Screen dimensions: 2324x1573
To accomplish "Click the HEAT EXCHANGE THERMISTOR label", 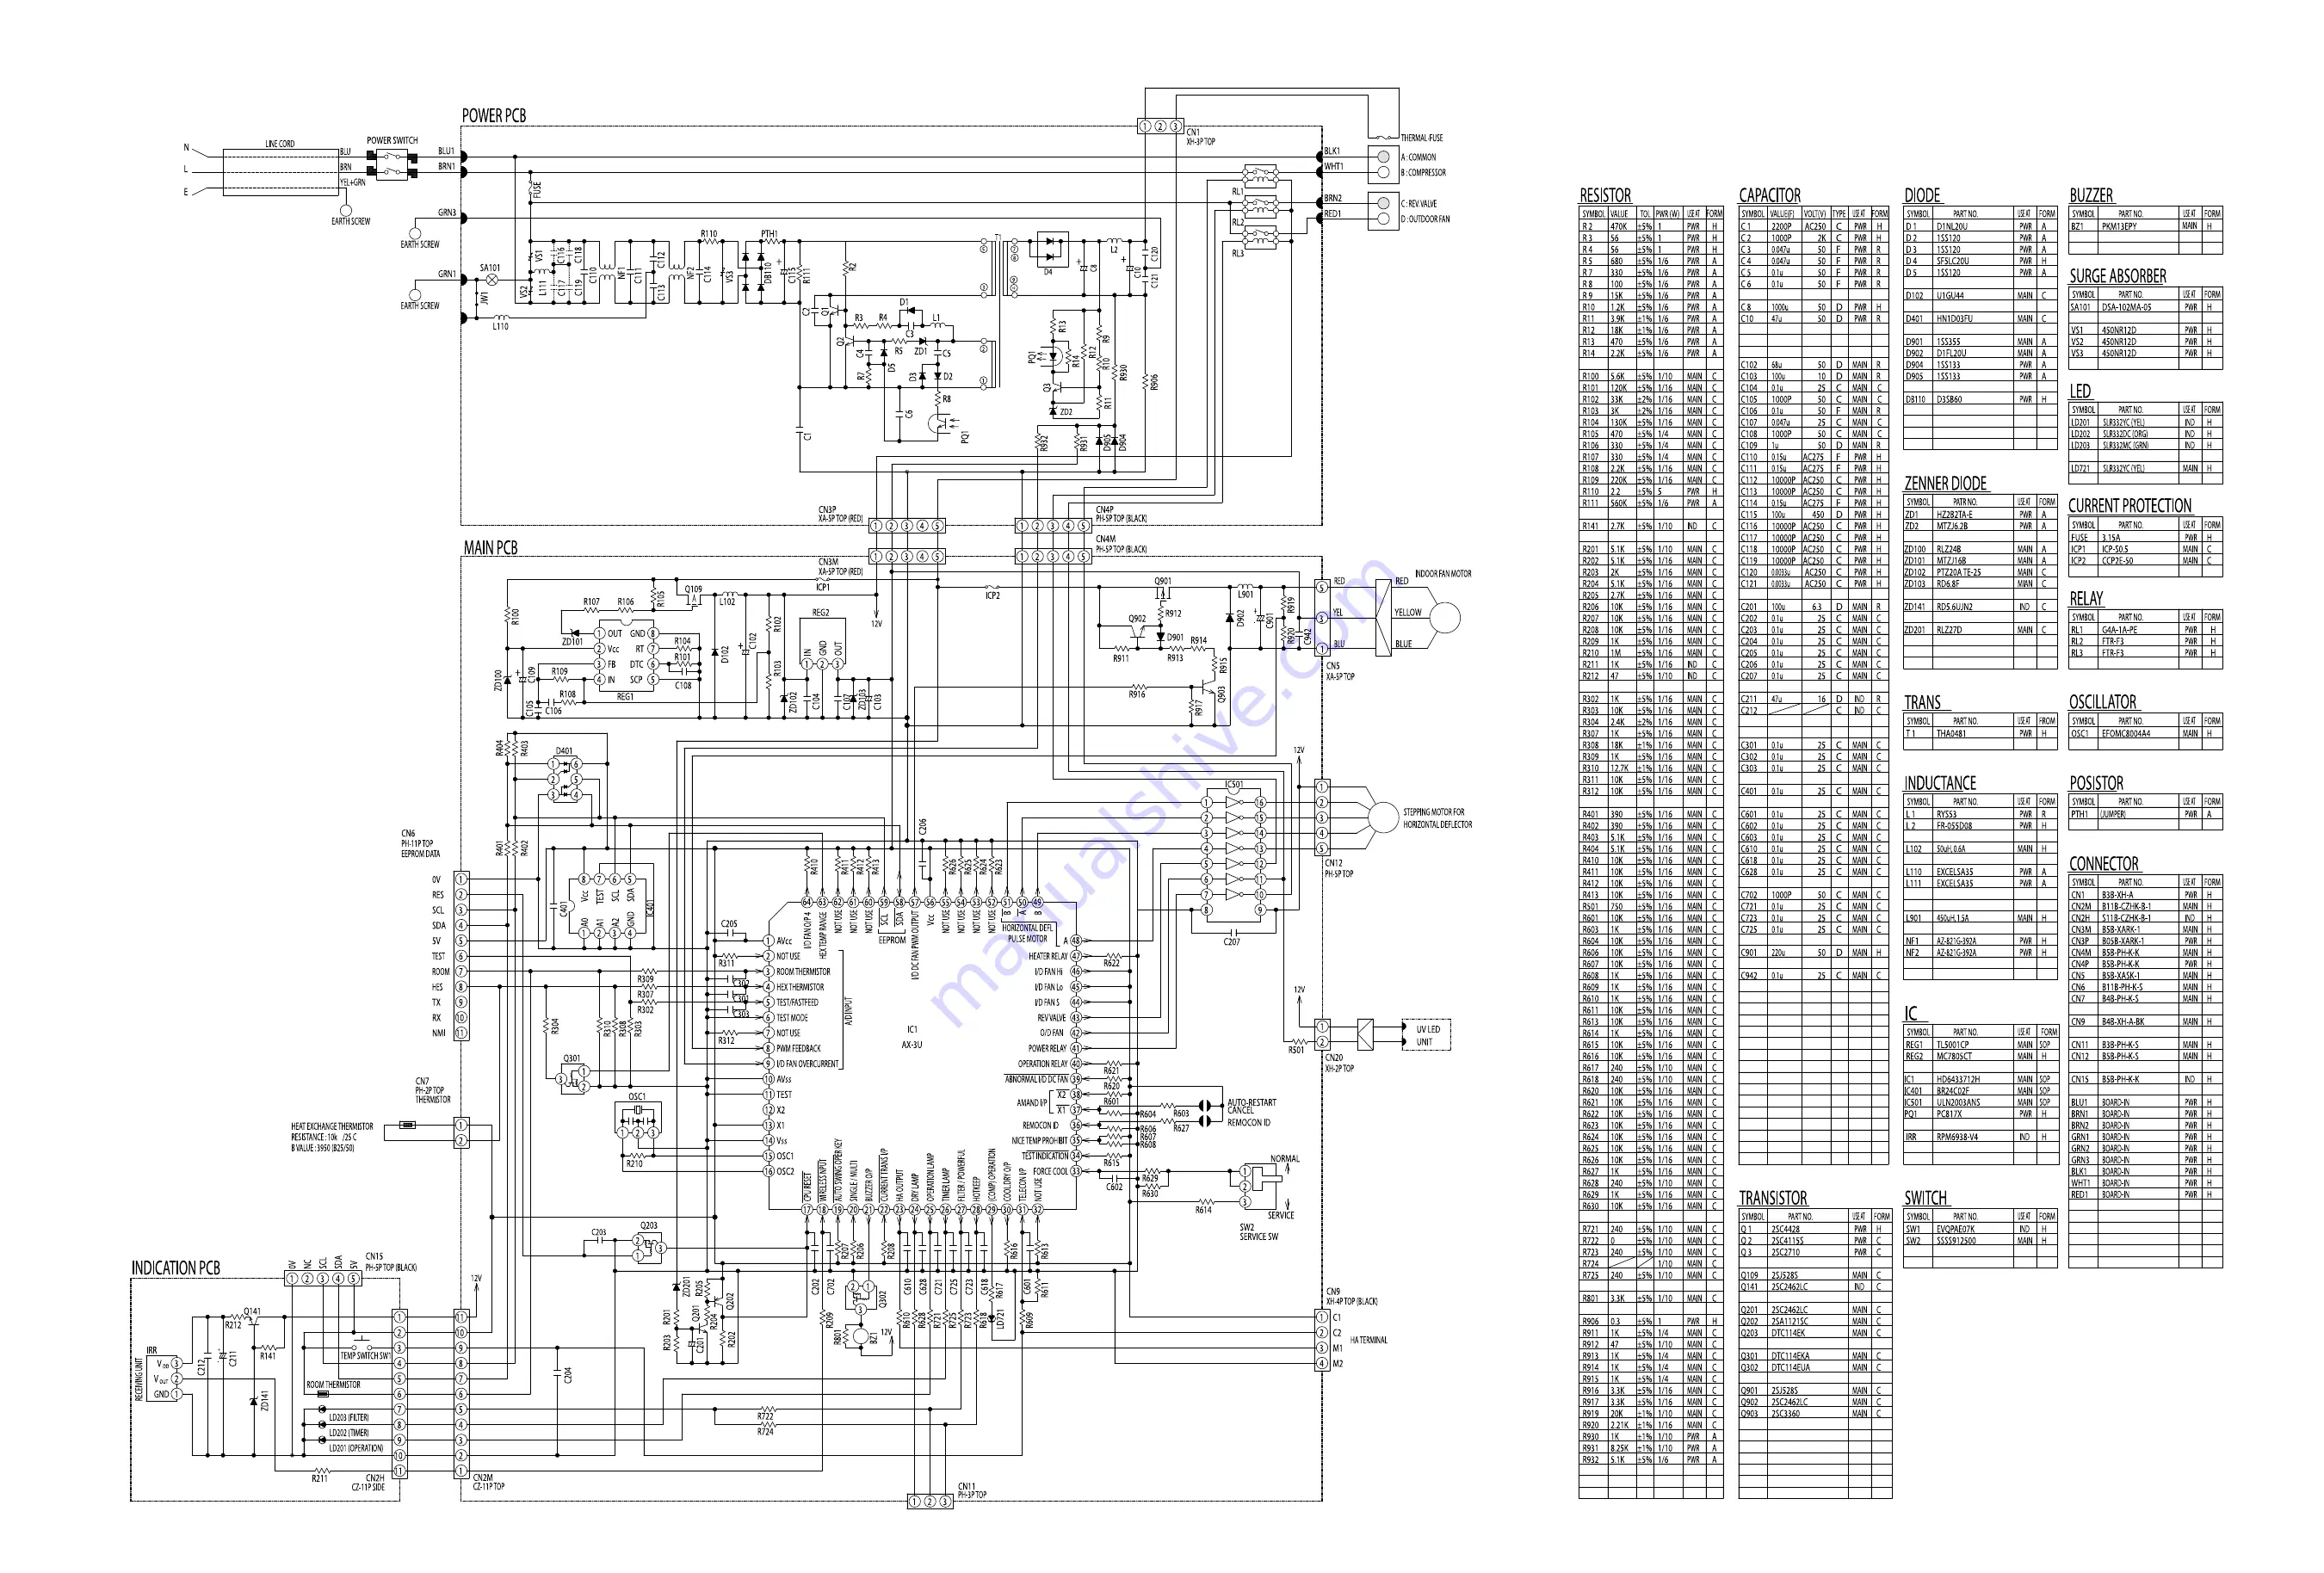I will (332, 1126).
